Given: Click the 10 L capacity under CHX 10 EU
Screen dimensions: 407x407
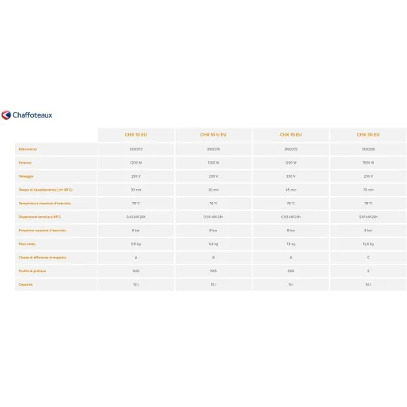Looking at the screenshot, I should tap(136, 284).
